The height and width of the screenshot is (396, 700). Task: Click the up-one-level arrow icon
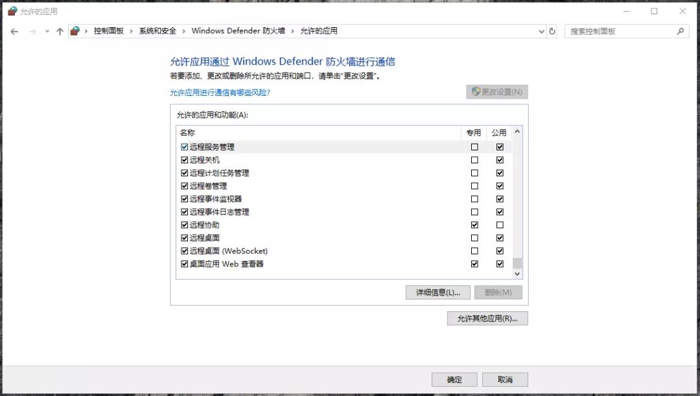tap(60, 30)
